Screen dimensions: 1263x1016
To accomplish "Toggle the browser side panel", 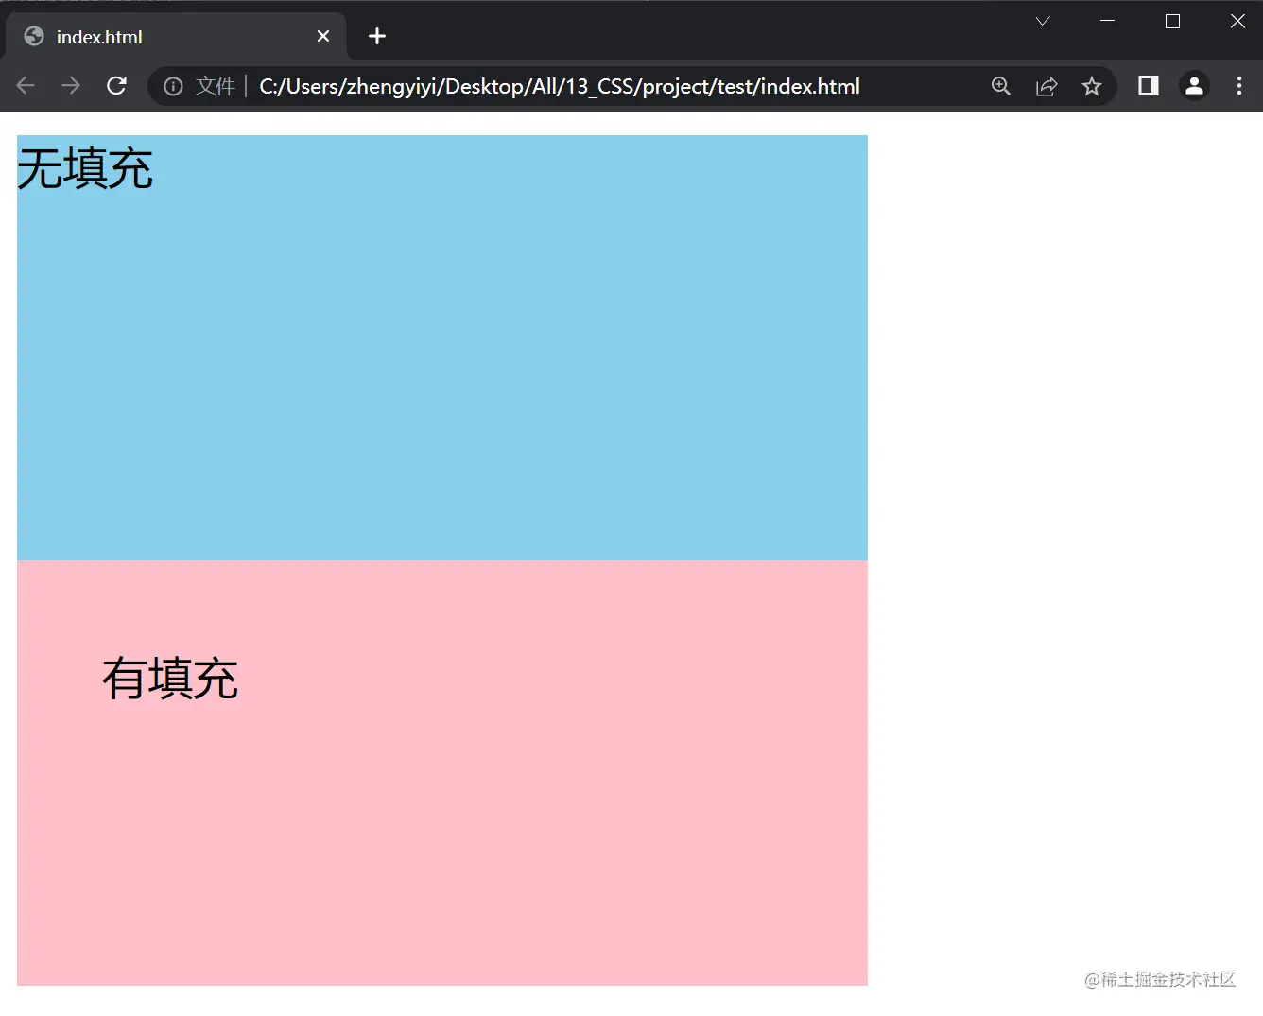I will [x=1149, y=86].
